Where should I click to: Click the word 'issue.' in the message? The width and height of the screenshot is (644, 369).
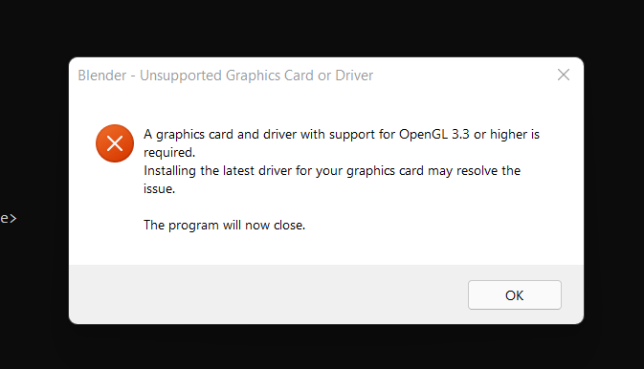coord(160,189)
